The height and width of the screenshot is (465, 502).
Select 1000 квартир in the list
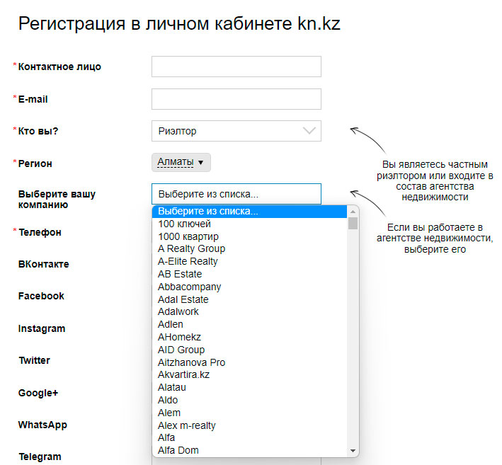tap(188, 236)
